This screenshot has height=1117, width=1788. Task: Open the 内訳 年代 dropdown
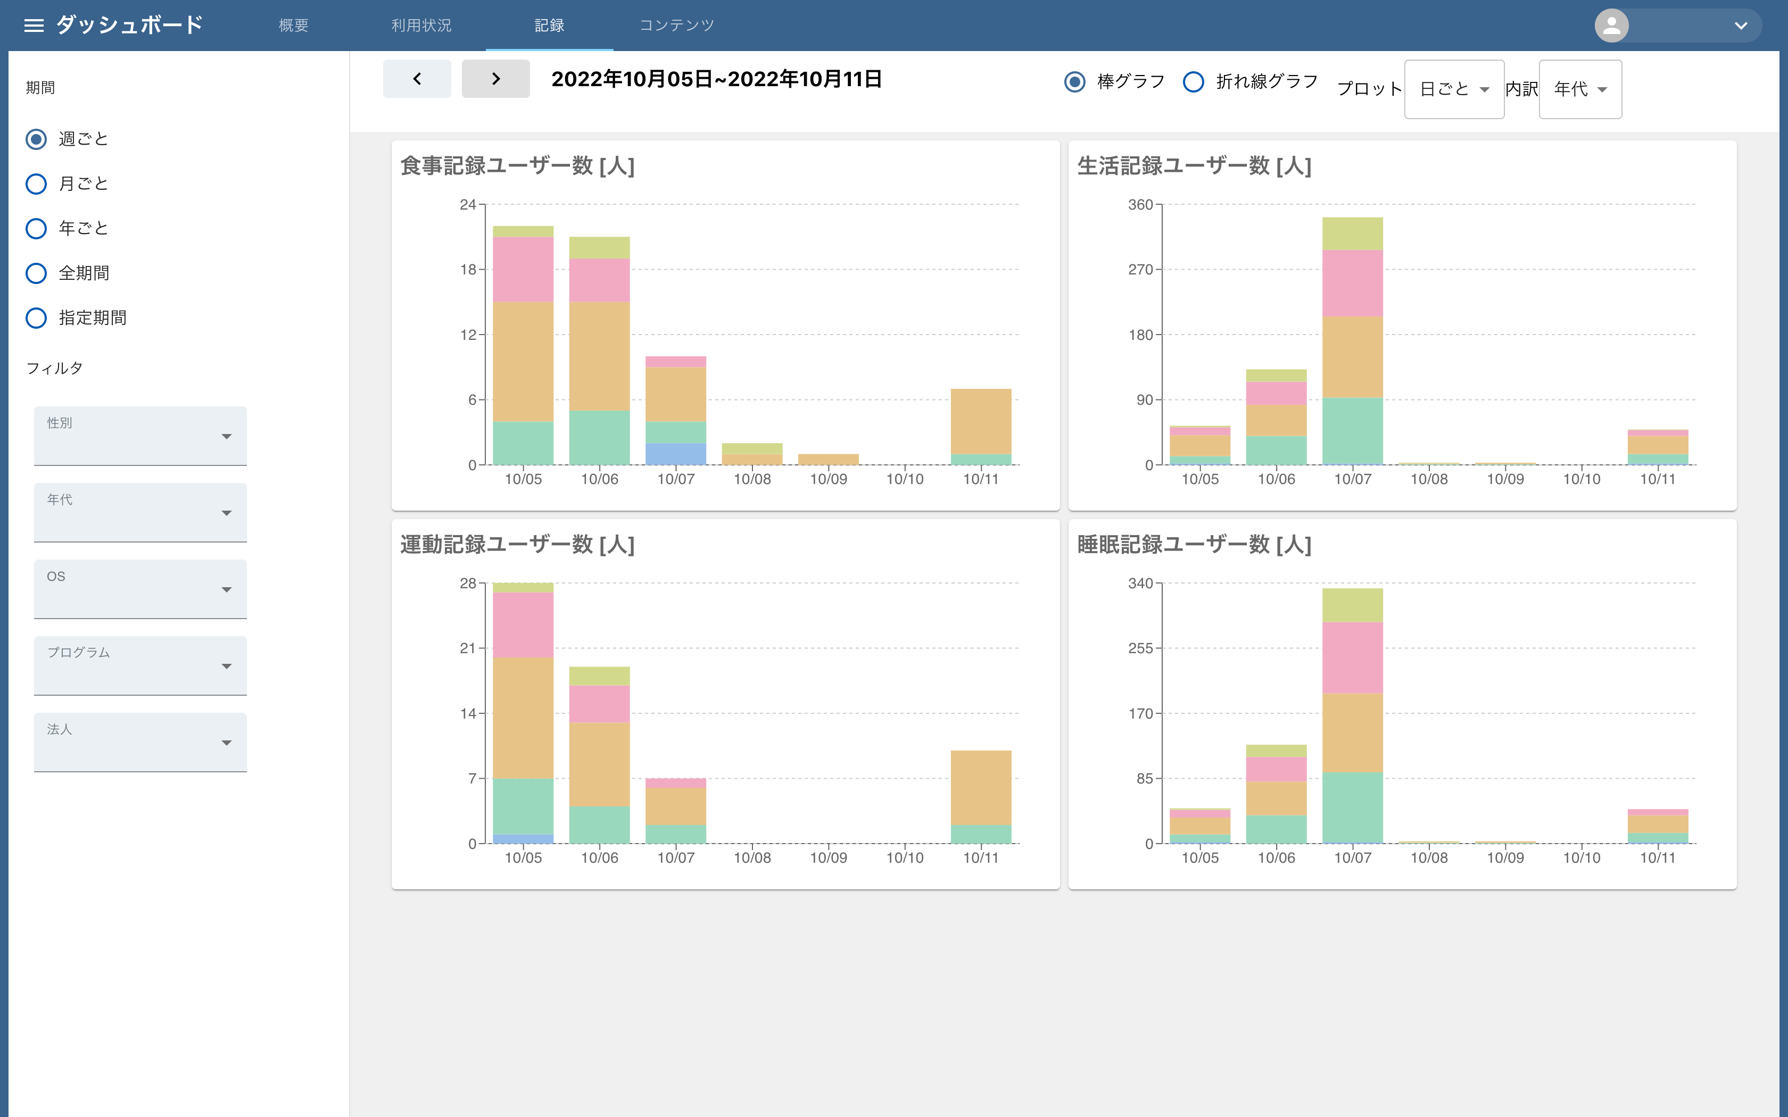click(1579, 89)
